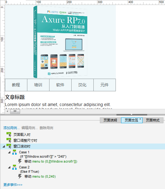Select action 移动 menu to (0,[[Window.scrollY]])

tap(51, 161)
